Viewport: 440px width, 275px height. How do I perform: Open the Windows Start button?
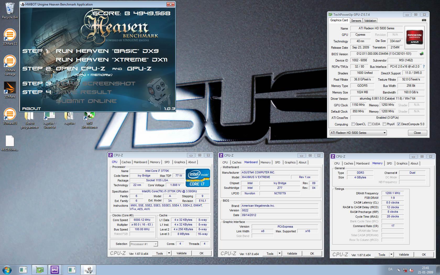[7, 270]
